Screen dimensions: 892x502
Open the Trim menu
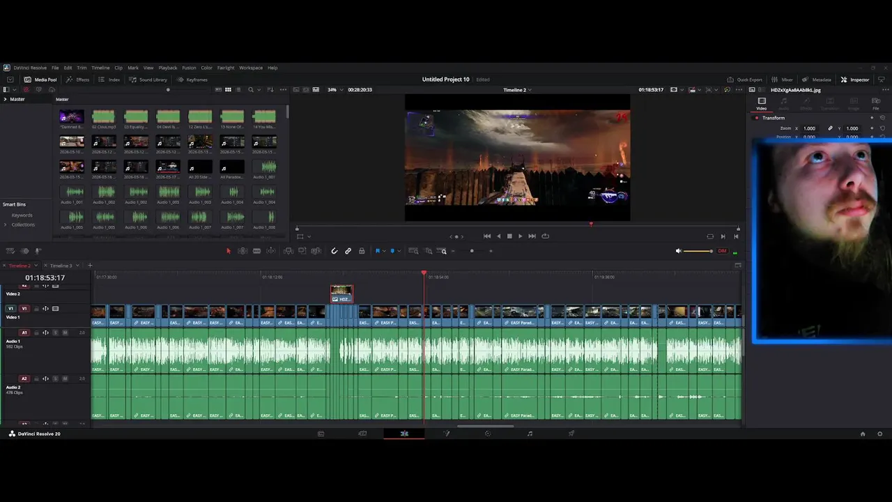[x=82, y=68]
